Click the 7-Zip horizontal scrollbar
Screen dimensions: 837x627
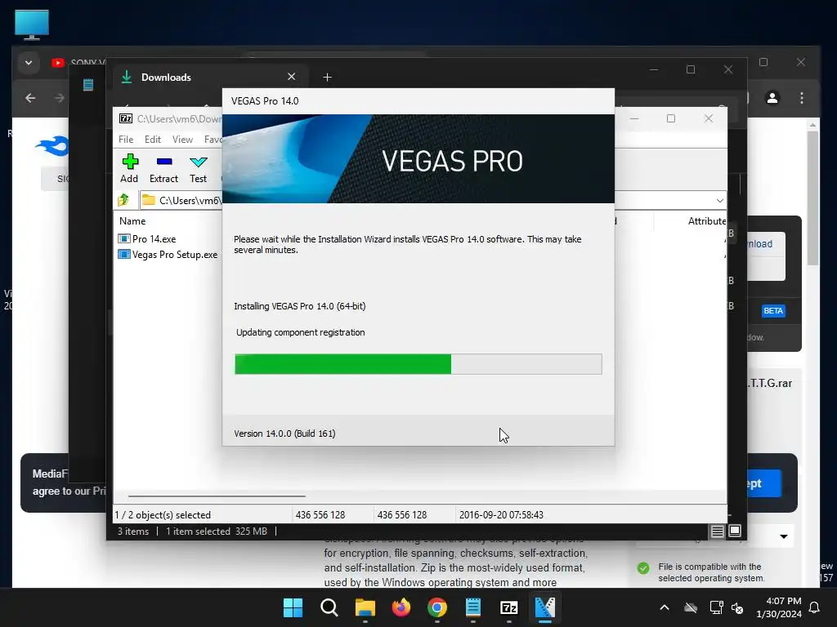216,496
